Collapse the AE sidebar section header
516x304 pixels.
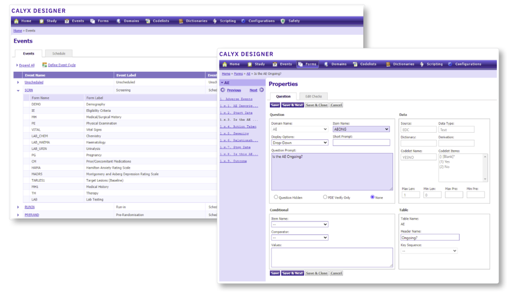click(x=242, y=83)
